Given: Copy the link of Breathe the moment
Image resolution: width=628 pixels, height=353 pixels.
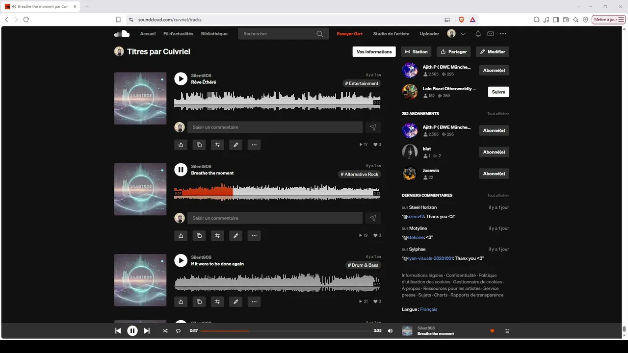Looking at the screenshot, I should pyautogui.click(x=199, y=235).
